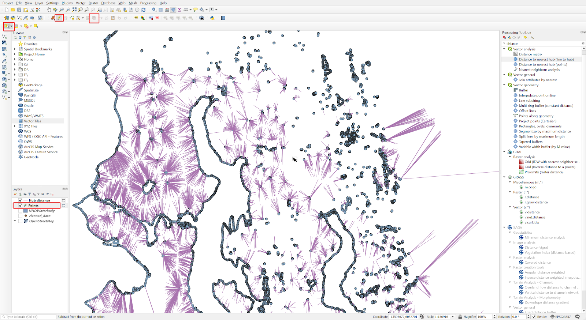Select Join attributes by nearest
The image size is (586, 320).
pyautogui.click(x=538, y=80)
